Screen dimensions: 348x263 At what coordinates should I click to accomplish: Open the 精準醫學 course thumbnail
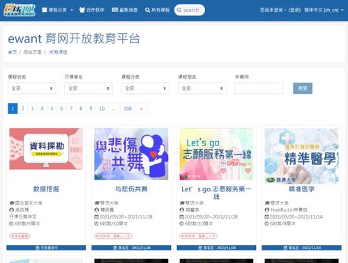pos(301,156)
